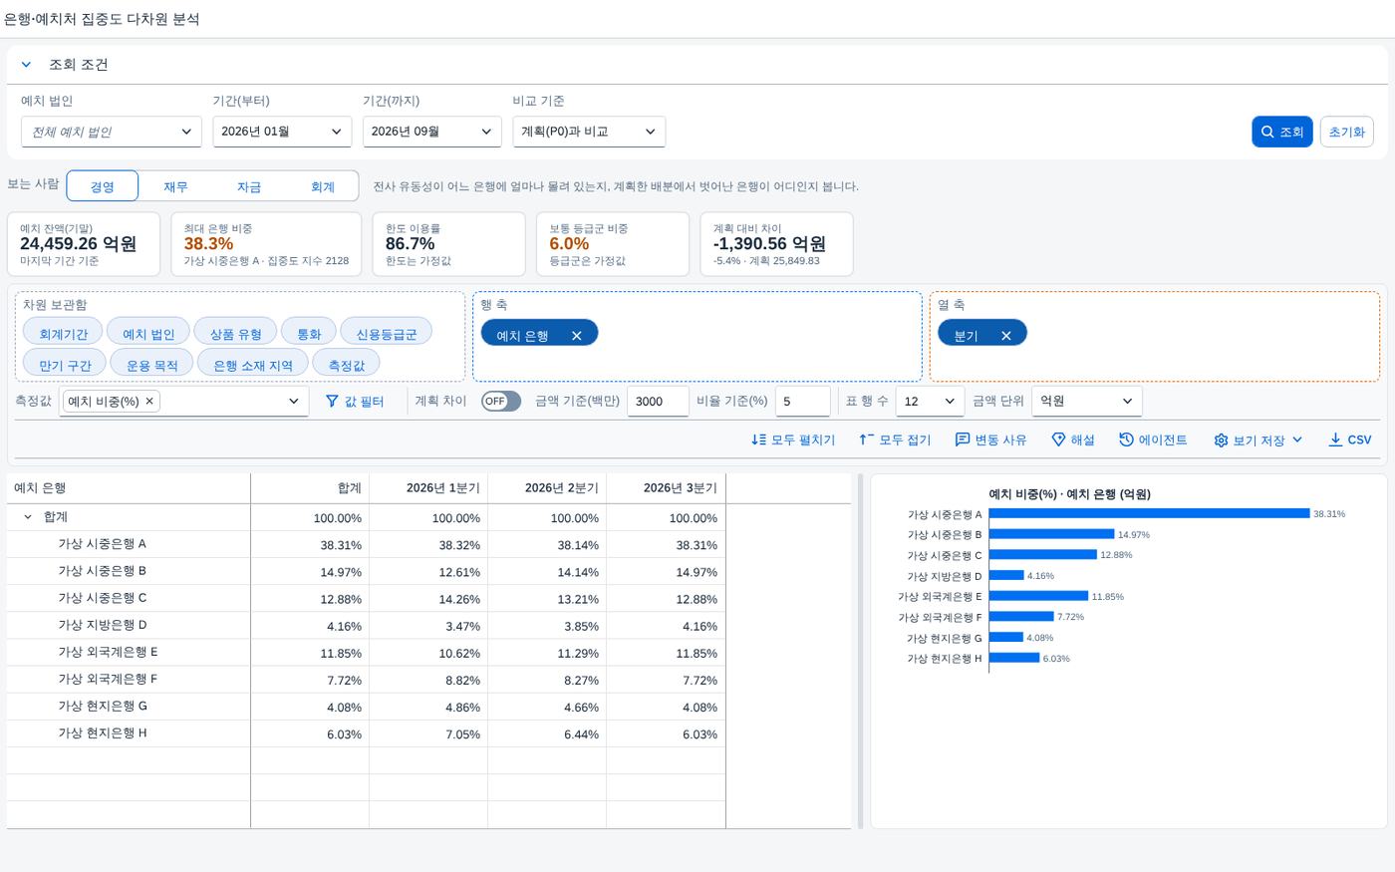Click the 2026년 2분기 column header

tap(547, 488)
